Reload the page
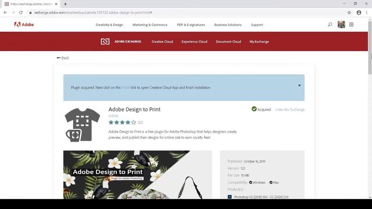372x209 pixels. click(21, 13)
